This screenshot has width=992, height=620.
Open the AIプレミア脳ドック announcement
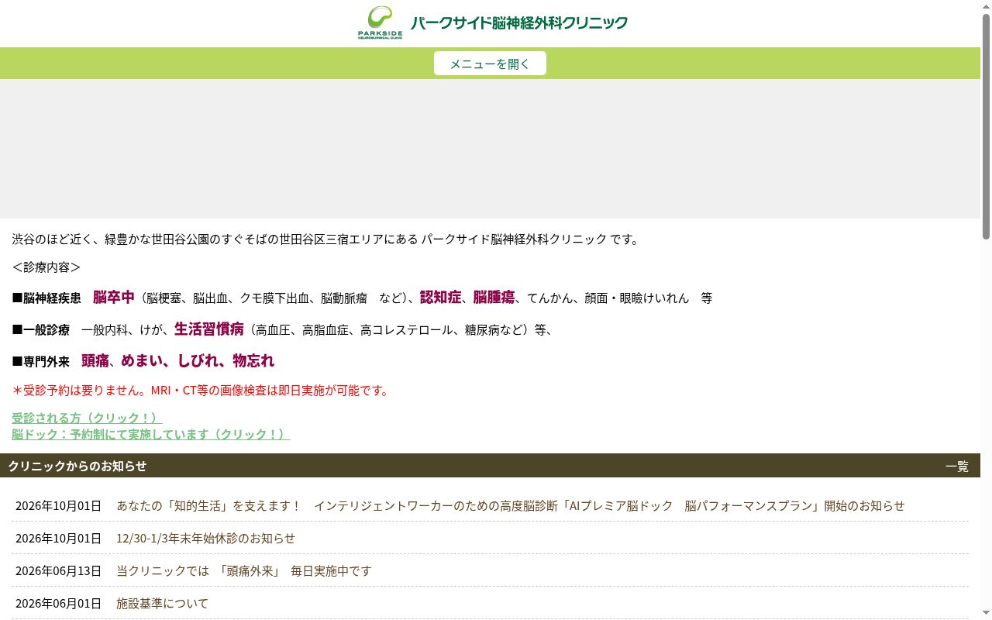(x=510, y=505)
